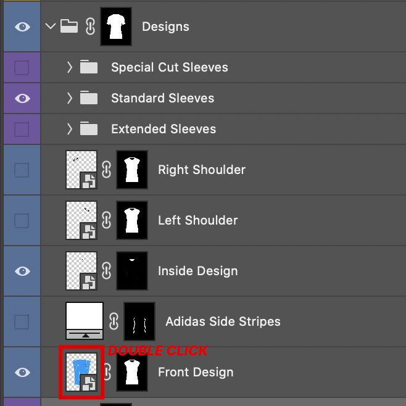
Task: Select the Left Shoulder layer name
Action: coord(197,220)
